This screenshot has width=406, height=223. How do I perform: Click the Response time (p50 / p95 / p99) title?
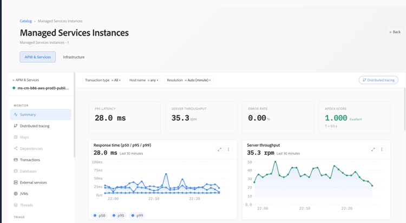[122, 145]
